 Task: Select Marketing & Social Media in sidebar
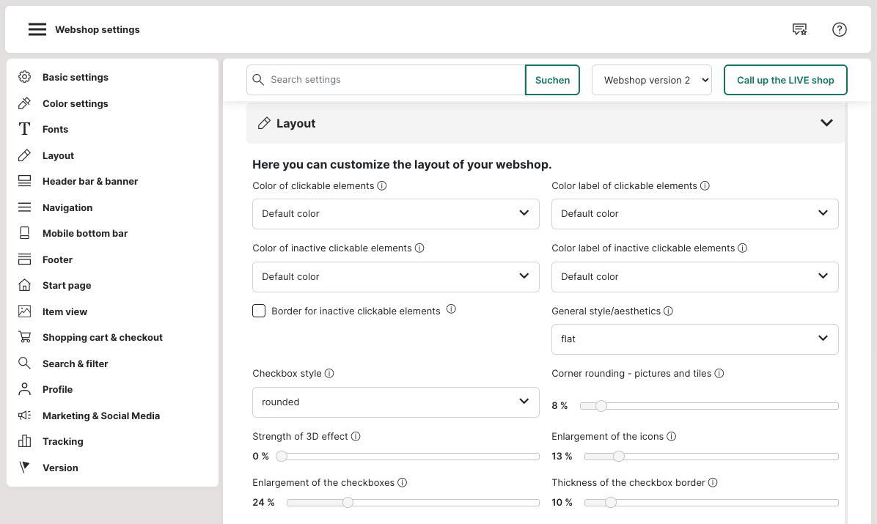[100, 416]
